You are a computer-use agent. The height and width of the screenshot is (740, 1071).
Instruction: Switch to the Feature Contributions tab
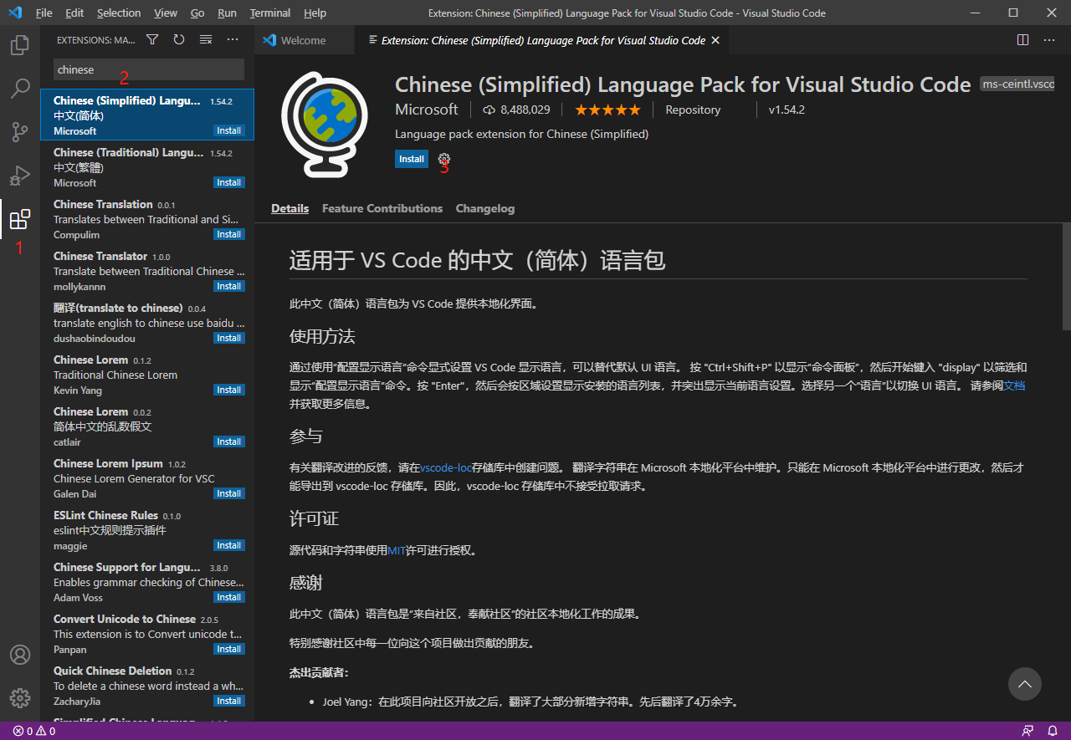[x=382, y=208]
